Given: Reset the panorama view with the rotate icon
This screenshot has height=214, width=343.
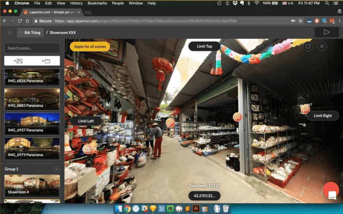Looking at the screenshot, I should coord(307,46).
